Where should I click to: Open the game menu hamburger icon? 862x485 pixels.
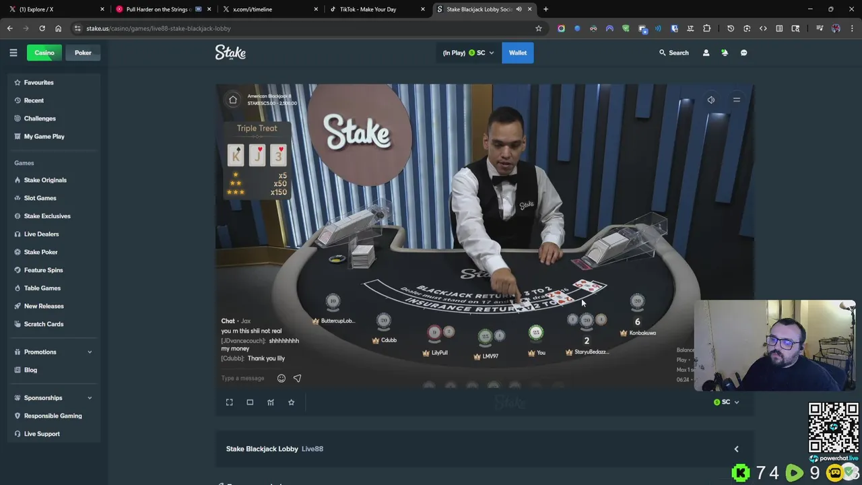[x=737, y=100]
